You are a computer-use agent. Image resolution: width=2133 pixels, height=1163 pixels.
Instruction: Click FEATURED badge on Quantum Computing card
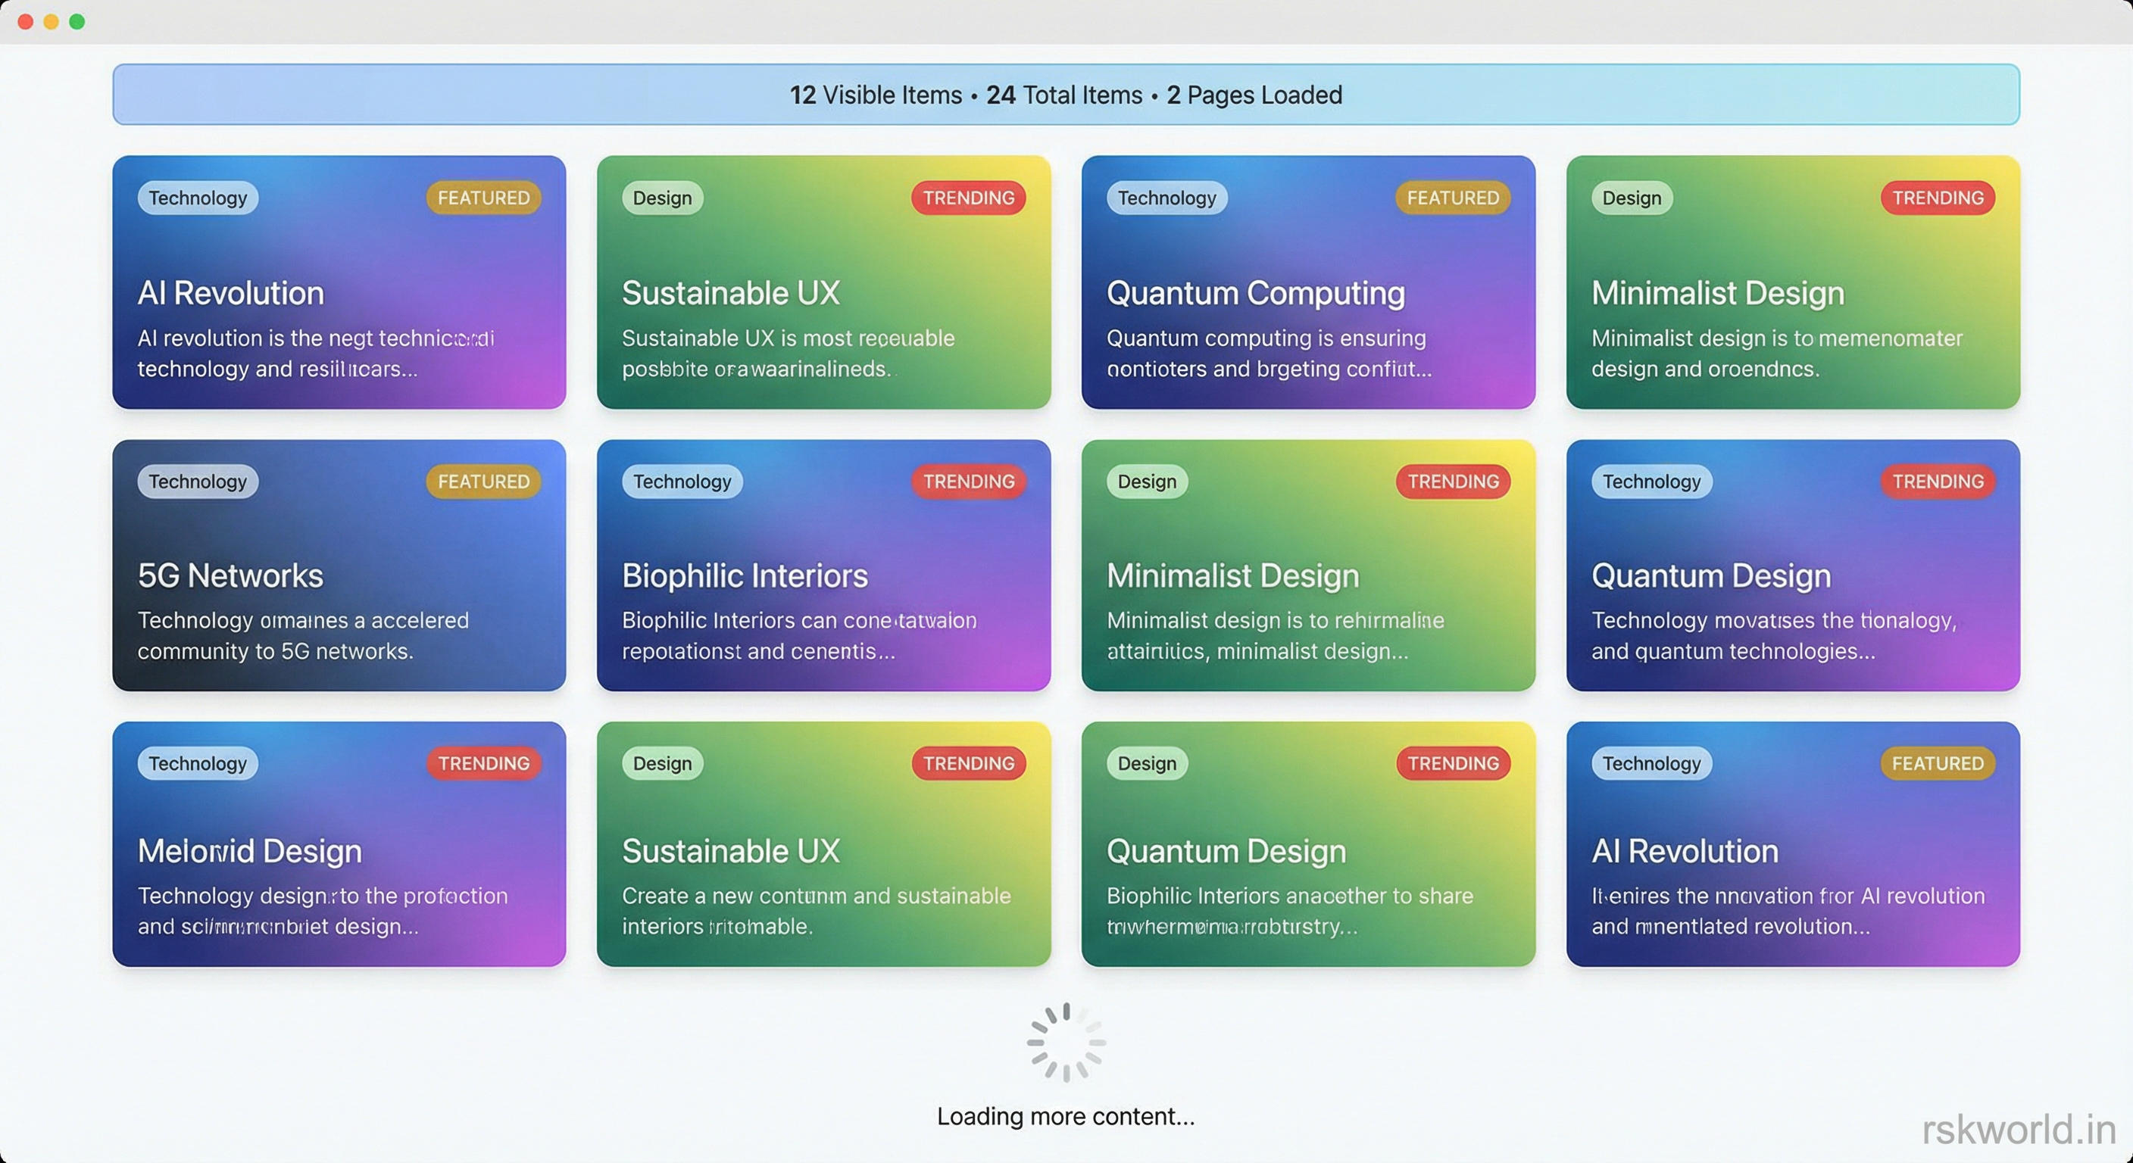1454,198
